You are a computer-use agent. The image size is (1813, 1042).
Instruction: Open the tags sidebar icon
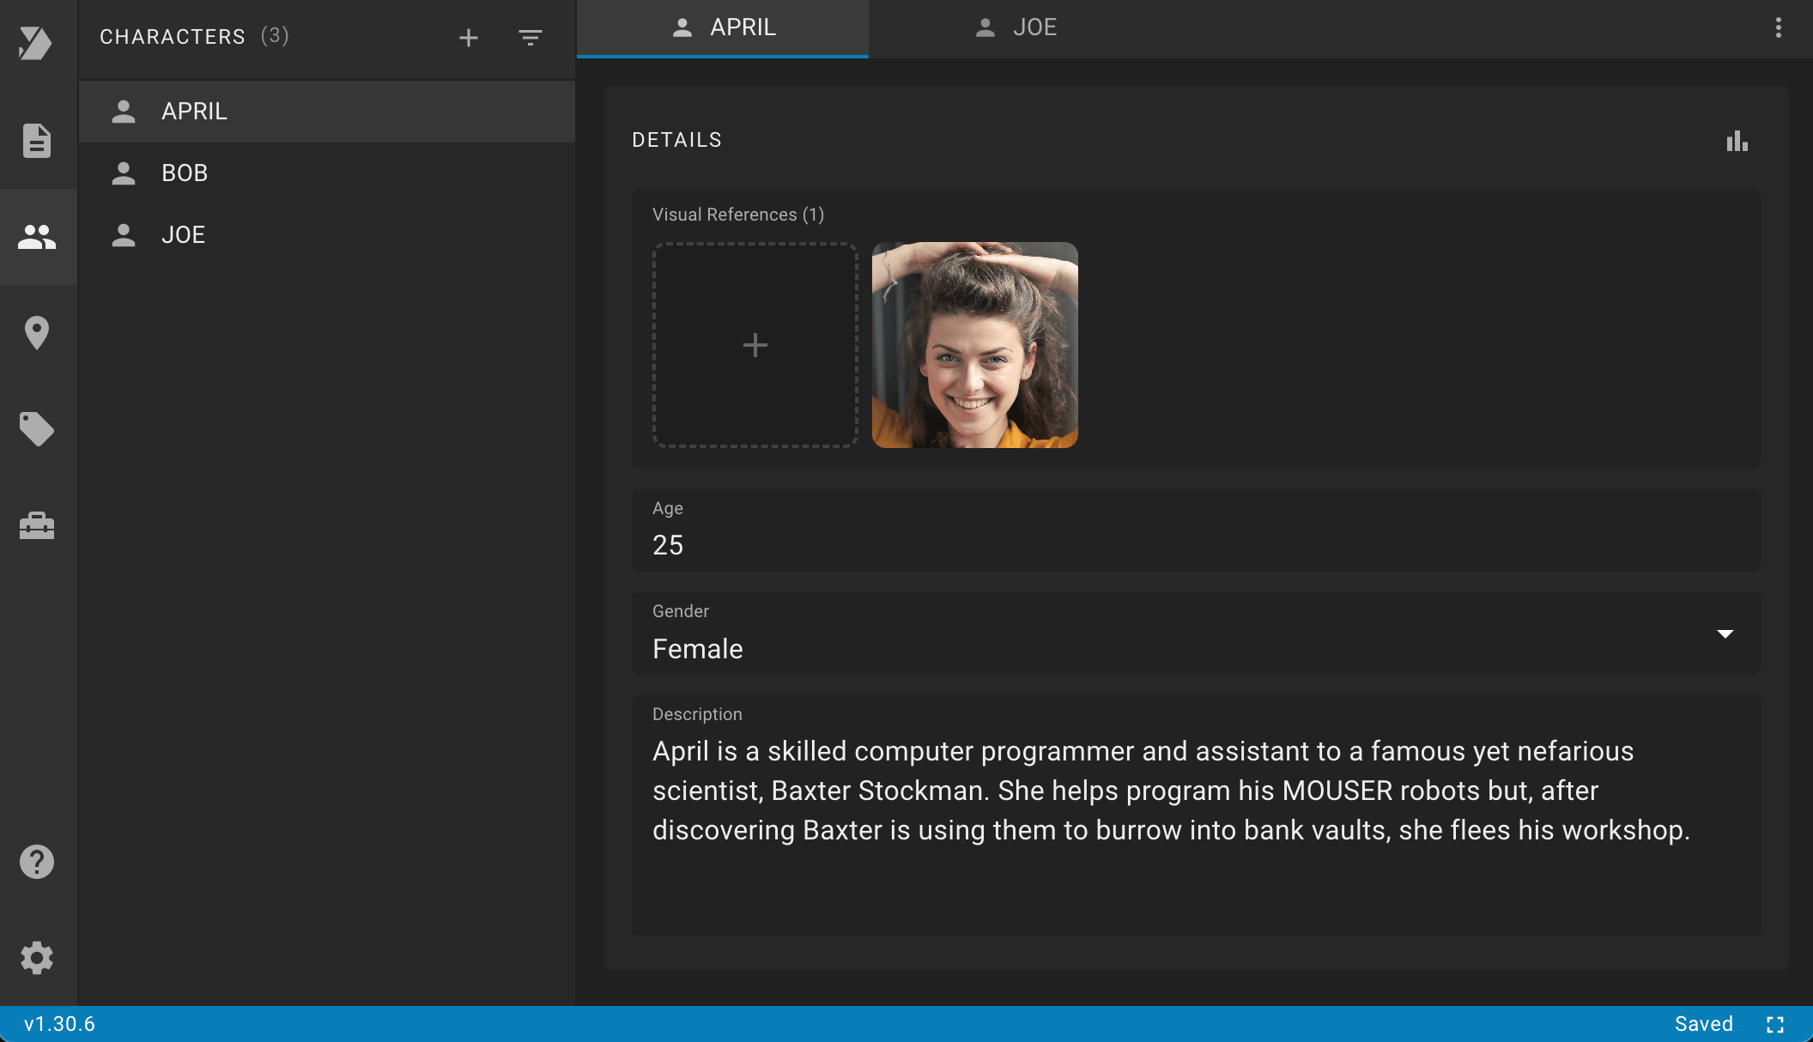click(37, 429)
